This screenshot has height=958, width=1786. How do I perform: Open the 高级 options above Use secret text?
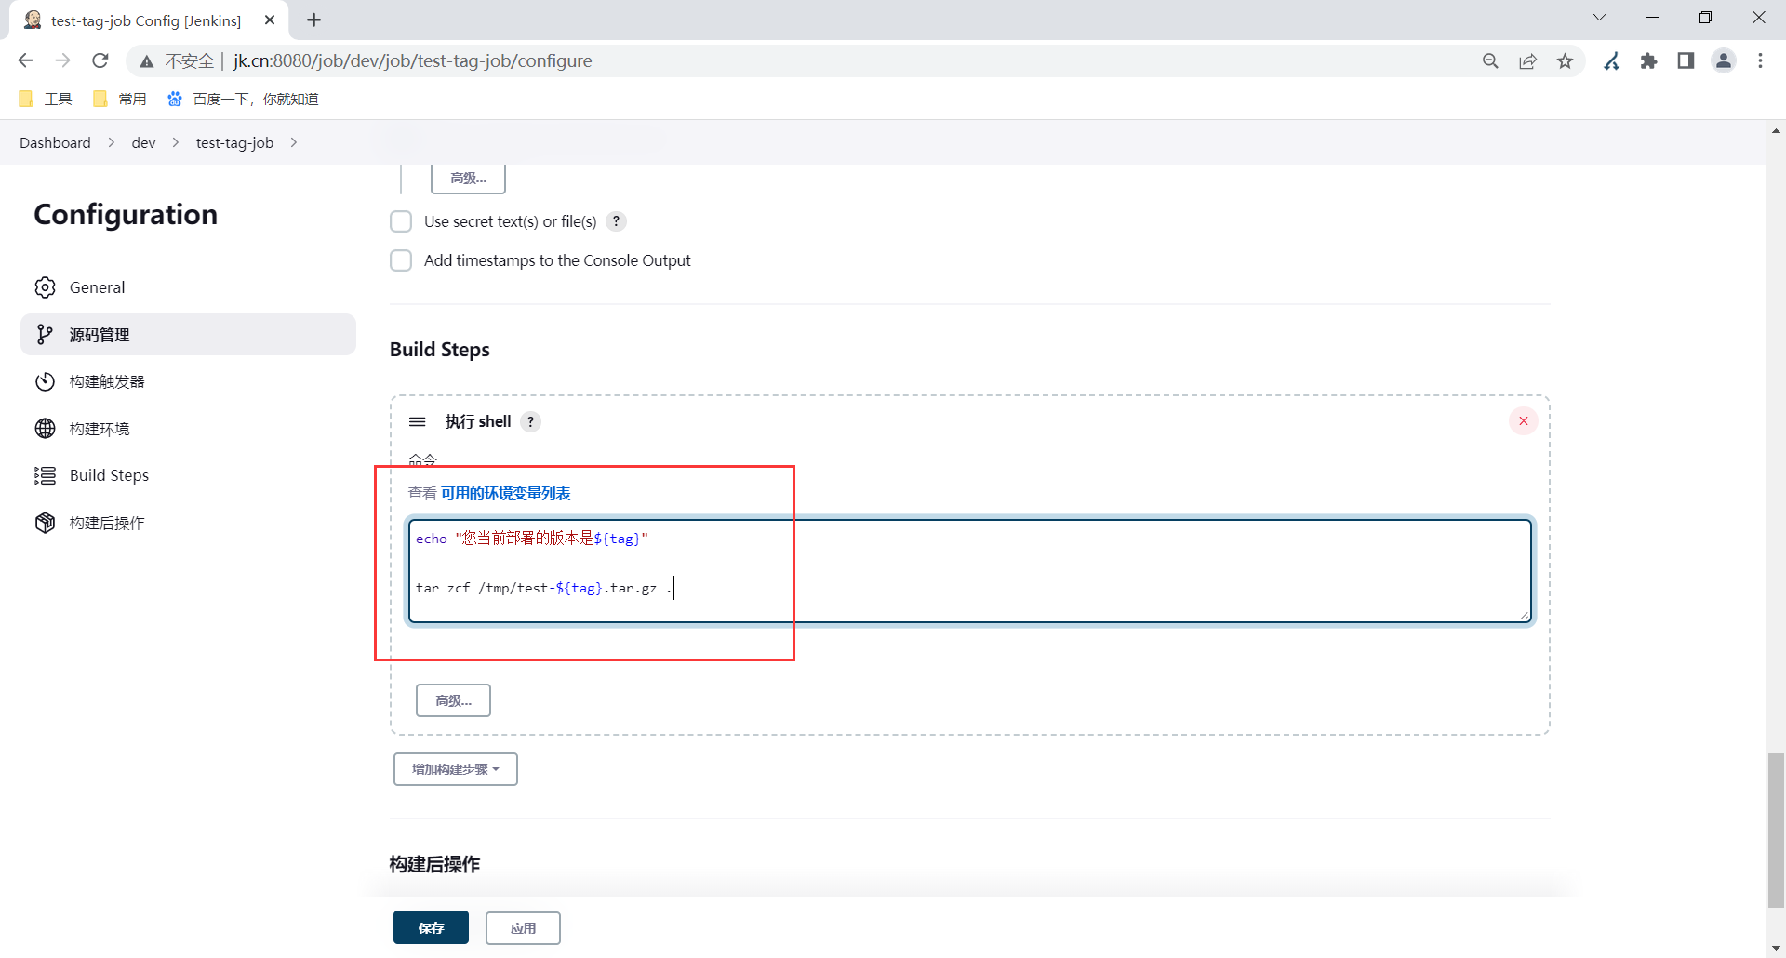click(468, 178)
